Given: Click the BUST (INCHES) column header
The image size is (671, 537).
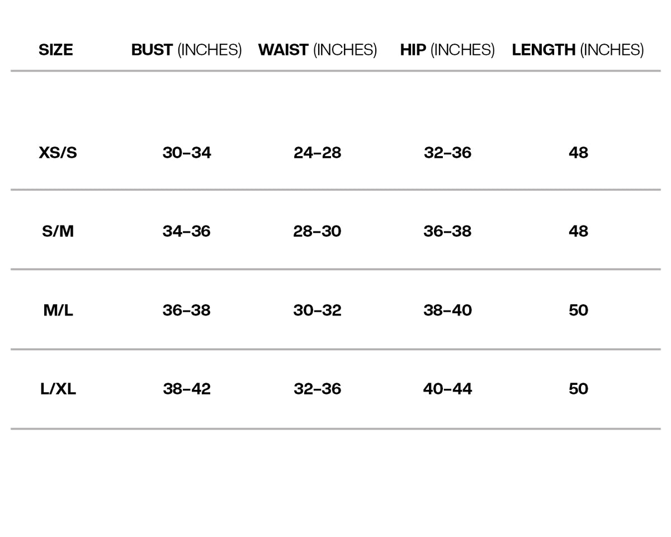Looking at the screenshot, I should pos(186,50).
